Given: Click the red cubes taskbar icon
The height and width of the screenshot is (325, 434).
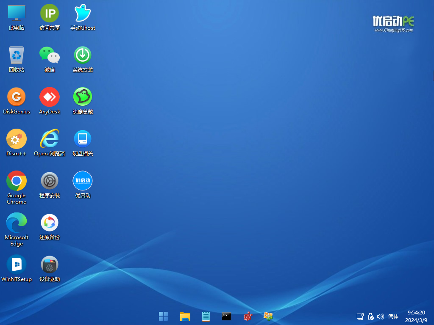Looking at the screenshot, I should [x=248, y=317].
